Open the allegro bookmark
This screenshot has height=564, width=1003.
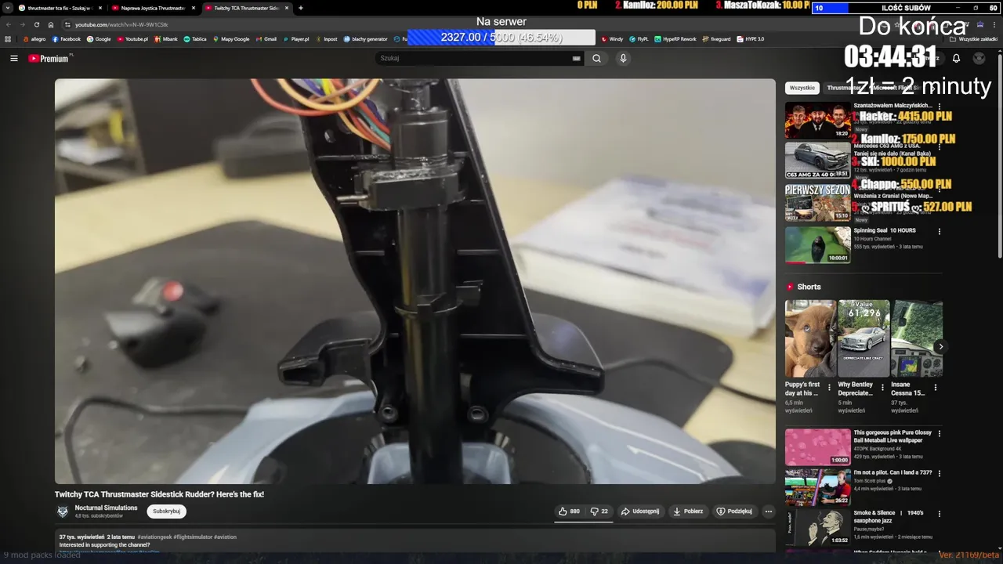tap(34, 38)
